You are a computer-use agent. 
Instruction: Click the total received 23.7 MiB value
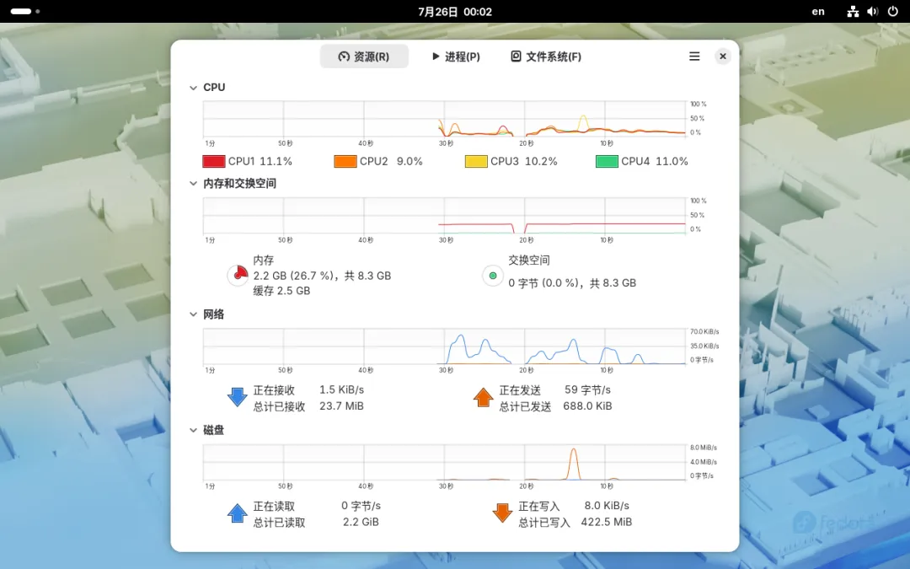pyautogui.click(x=342, y=405)
